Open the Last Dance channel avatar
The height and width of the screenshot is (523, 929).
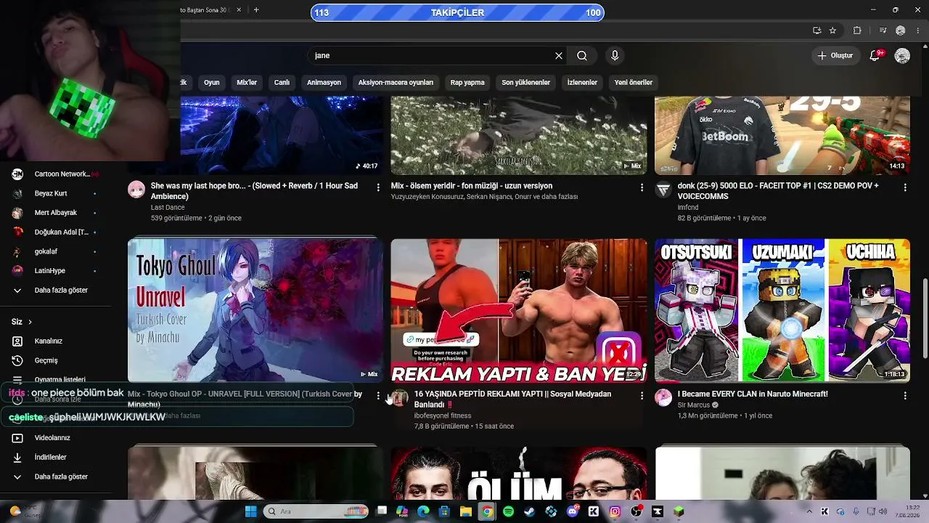136,190
